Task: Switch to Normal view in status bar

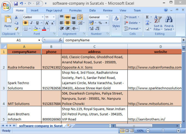Action: 122,131
